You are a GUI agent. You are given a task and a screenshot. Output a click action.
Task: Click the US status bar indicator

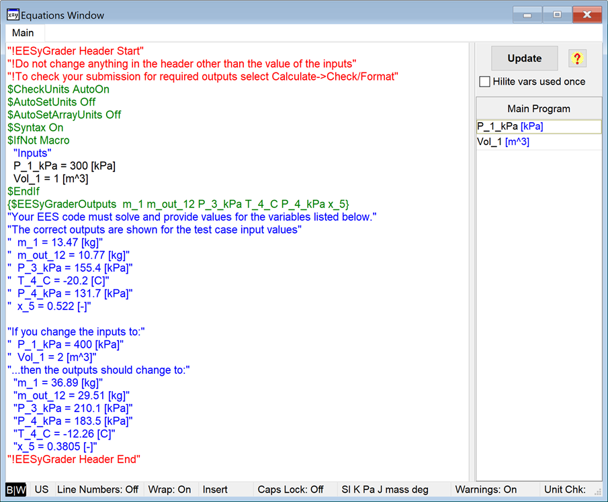tap(42, 490)
